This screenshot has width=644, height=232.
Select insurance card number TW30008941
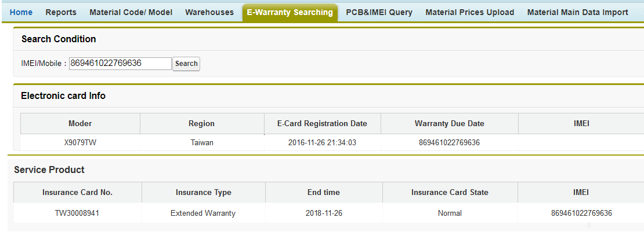[x=77, y=213]
